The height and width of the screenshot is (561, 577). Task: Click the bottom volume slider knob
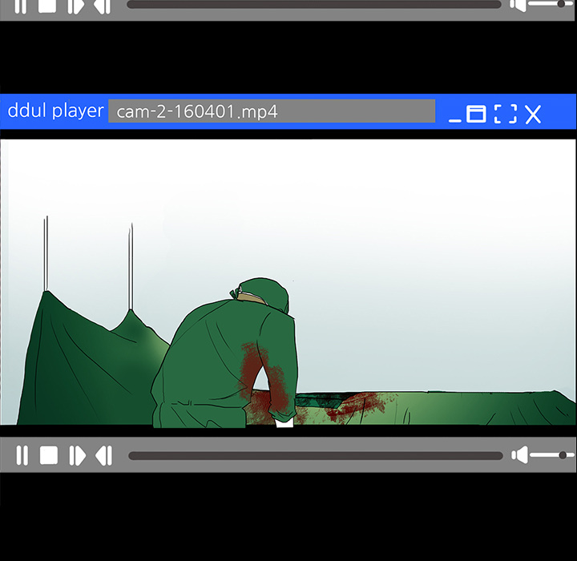pos(563,455)
